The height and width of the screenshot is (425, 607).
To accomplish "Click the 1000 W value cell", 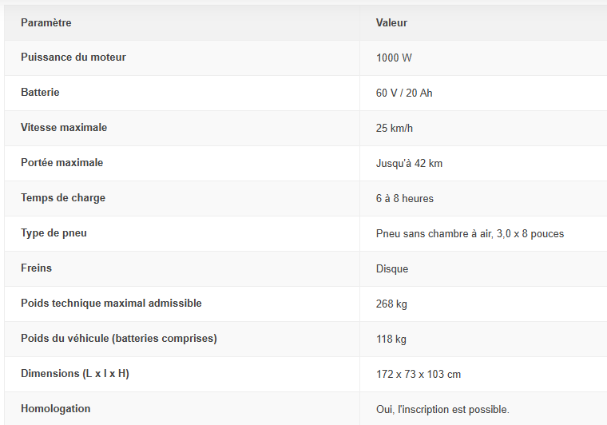I will pos(394,58).
